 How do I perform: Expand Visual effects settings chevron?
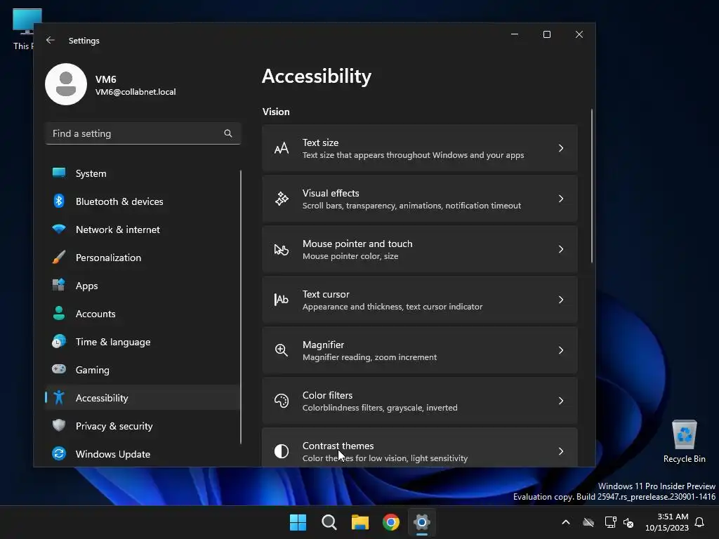[561, 199]
